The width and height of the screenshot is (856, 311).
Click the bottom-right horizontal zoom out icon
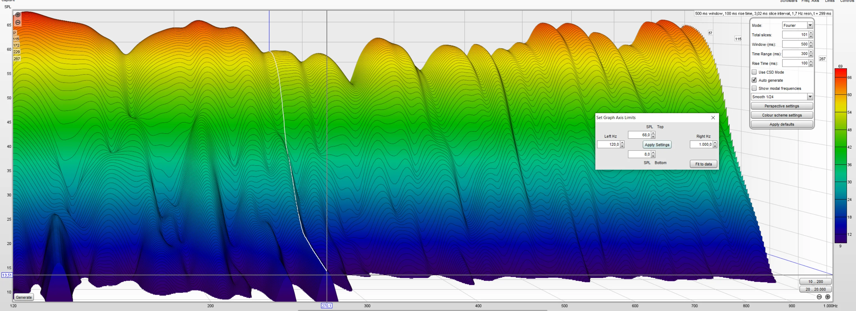pos(819,297)
